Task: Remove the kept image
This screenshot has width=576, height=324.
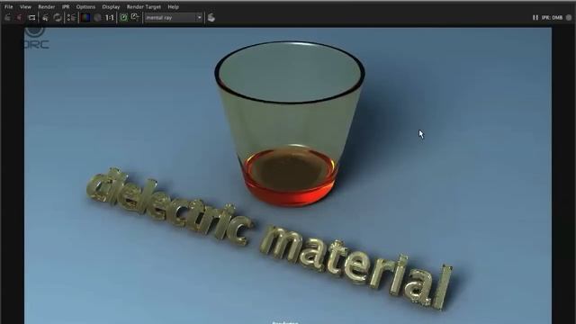Action: coord(136,17)
